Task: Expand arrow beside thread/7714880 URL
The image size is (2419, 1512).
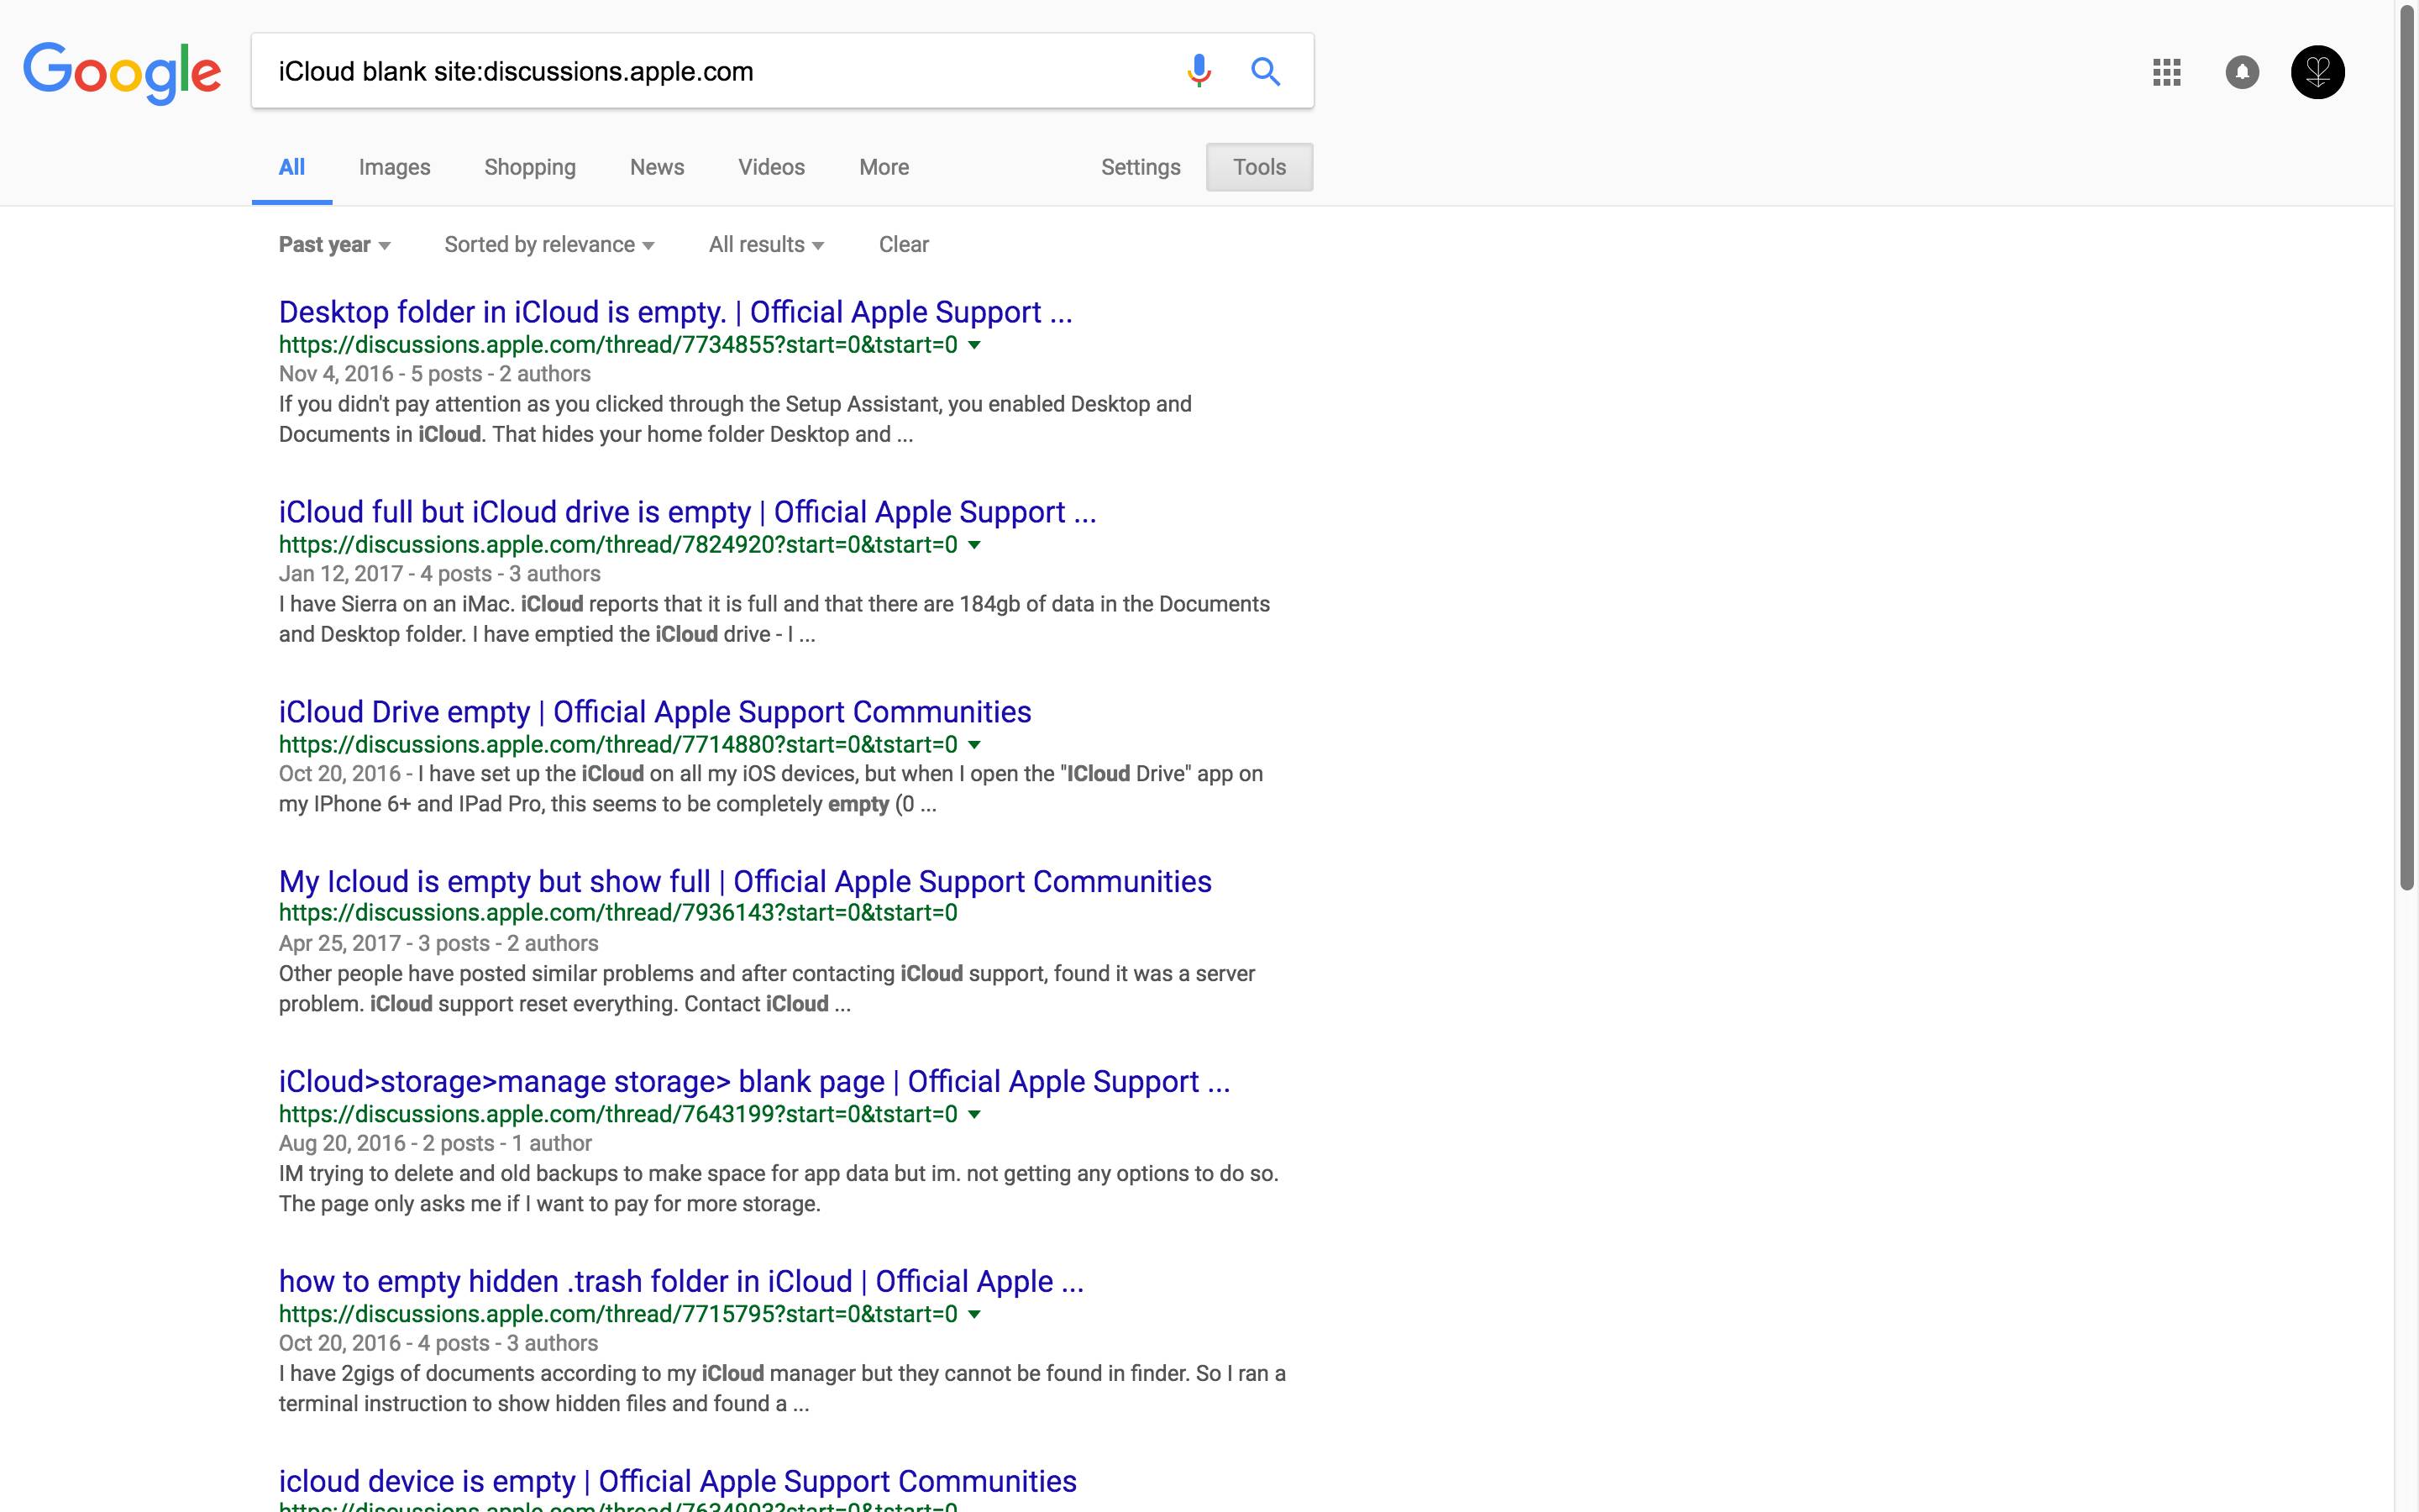Action: pyautogui.click(x=974, y=745)
